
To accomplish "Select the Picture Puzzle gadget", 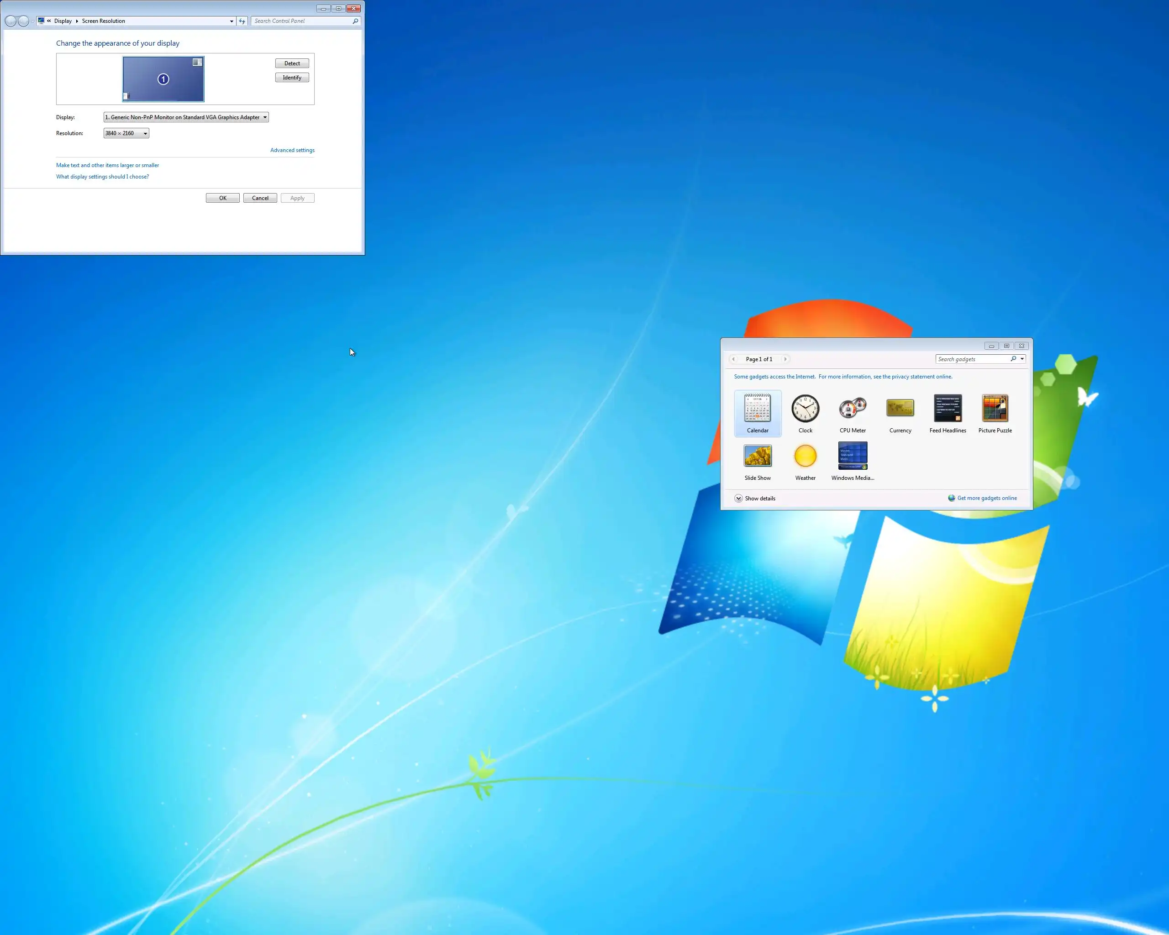I will pyautogui.click(x=995, y=408).
